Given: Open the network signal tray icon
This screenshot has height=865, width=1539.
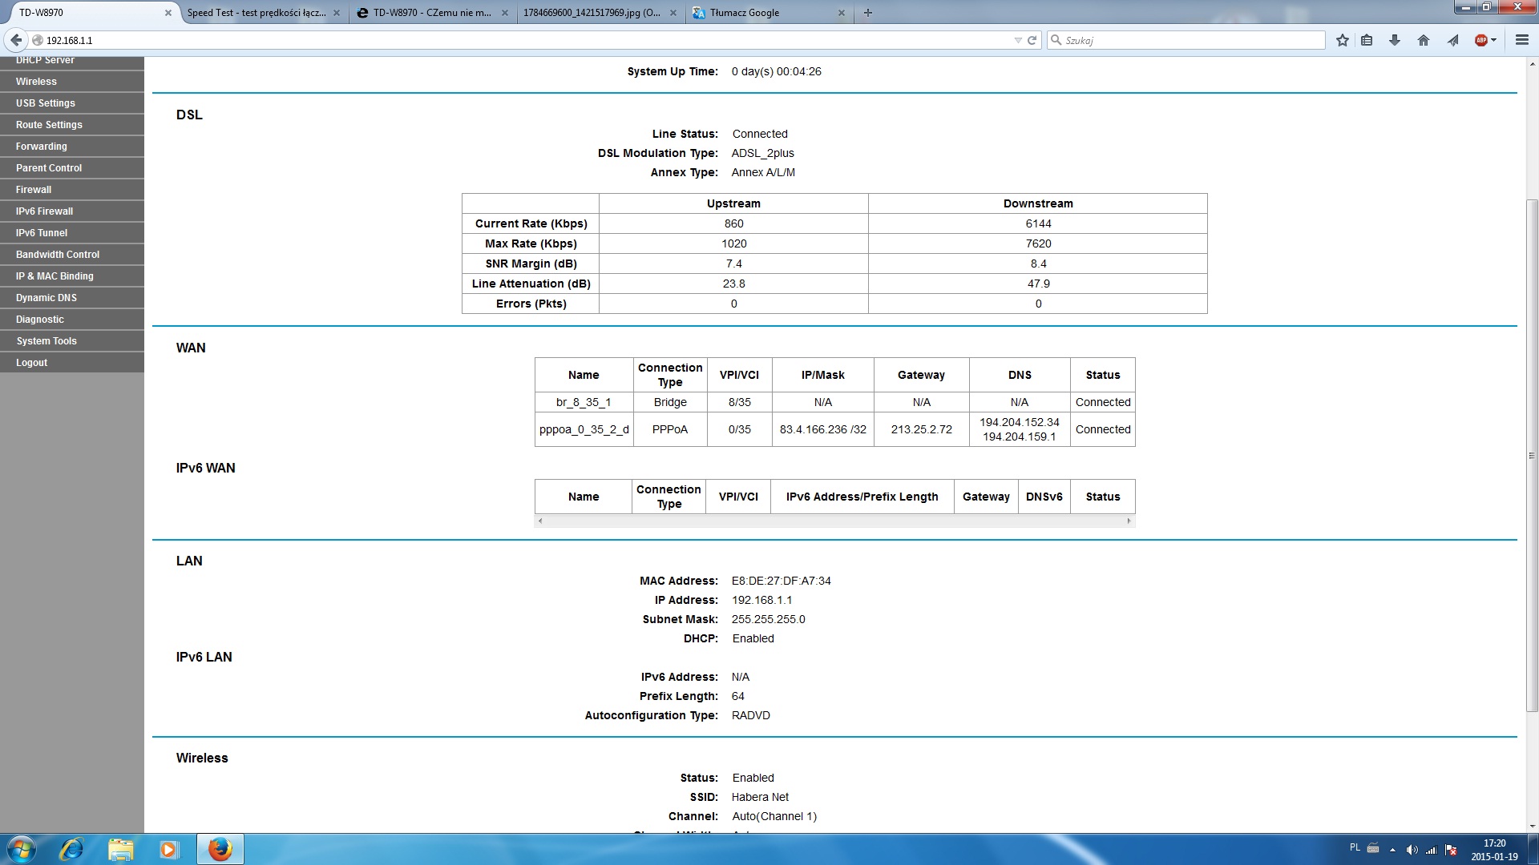Looking at the screenshot, I should click(x=1432, y=850).
